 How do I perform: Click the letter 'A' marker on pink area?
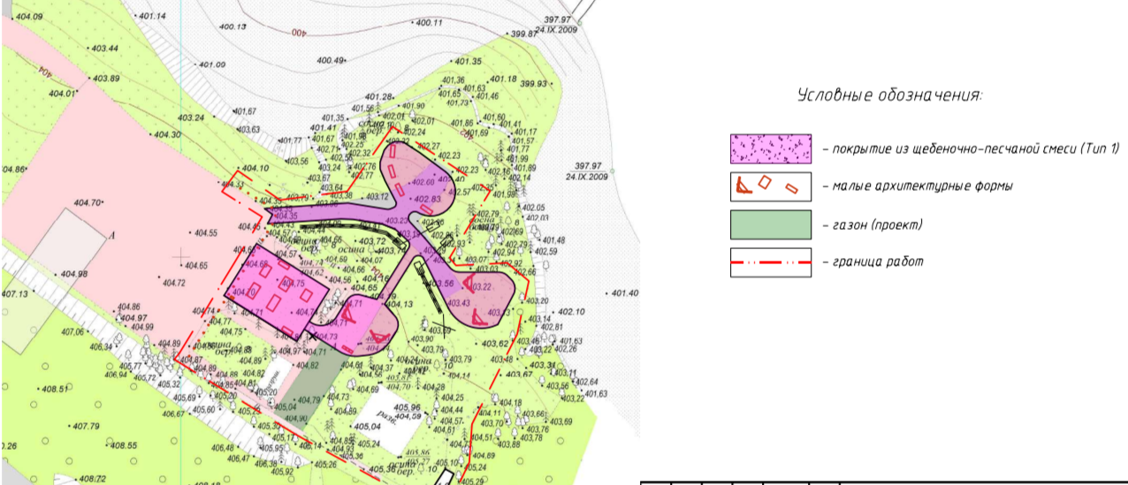pos(112,236)
